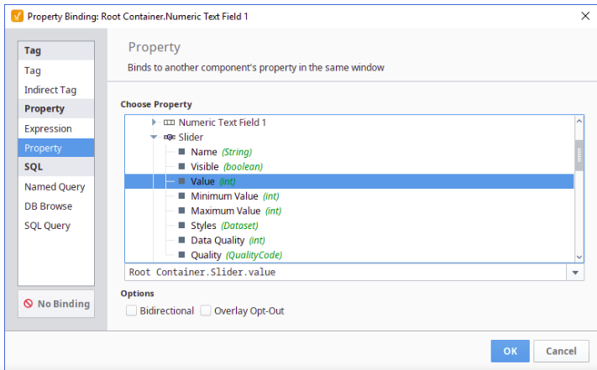Collapse the Slider tree node
The height and width of the screenshot is (370, 597).
tap(154, 138)
